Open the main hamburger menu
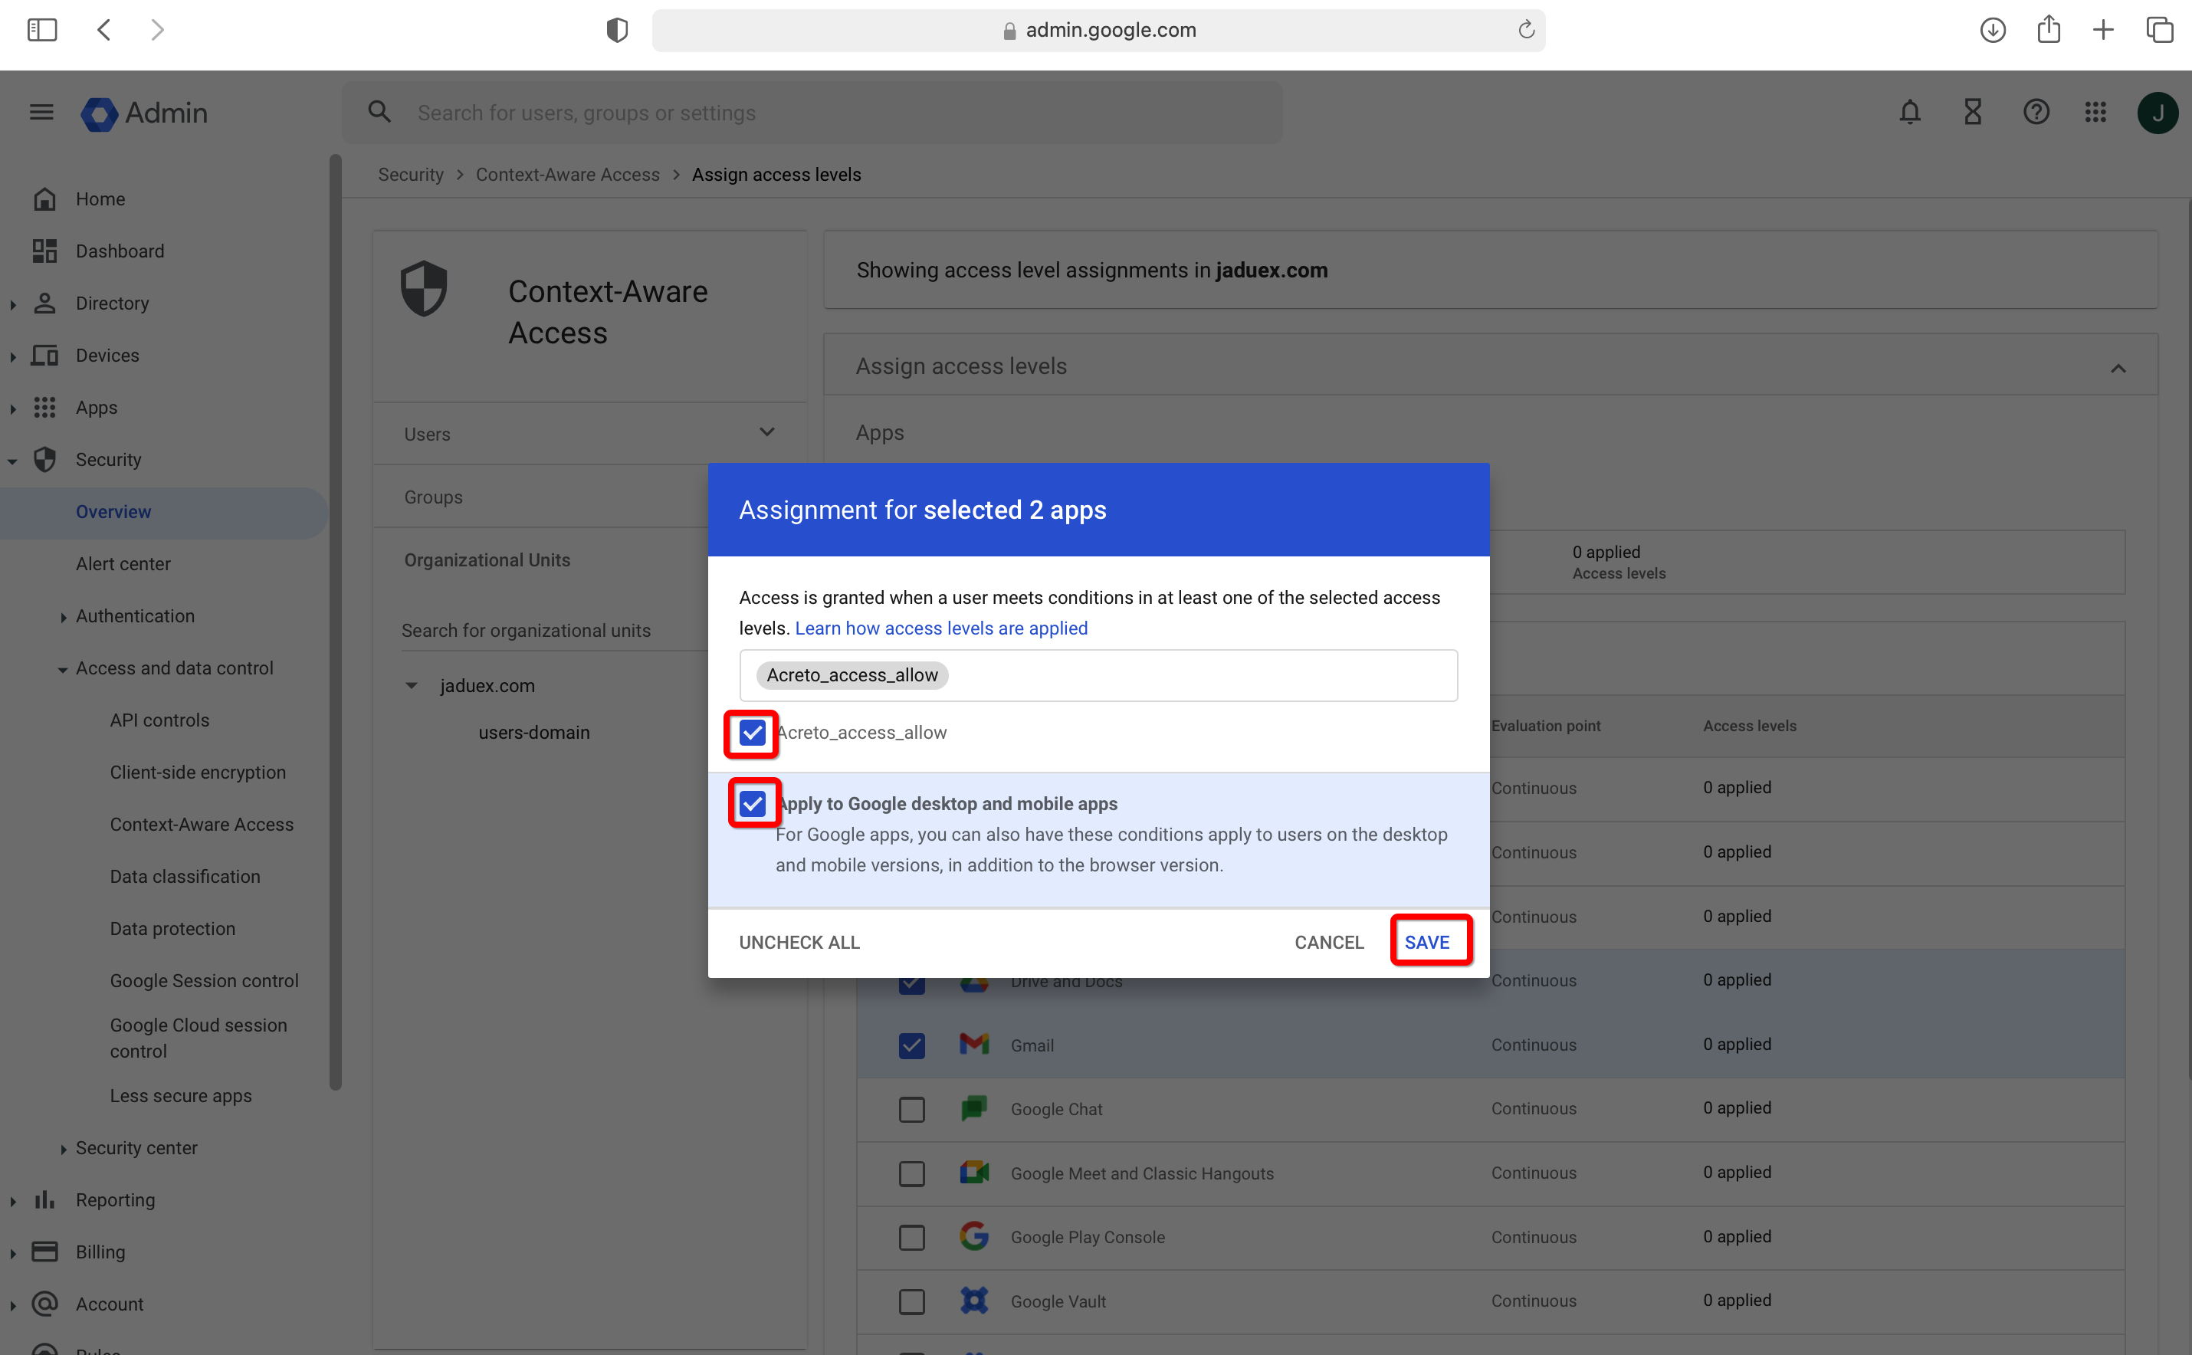The height and width of the screenshot is (1355, 2192). (x=41, y=112)
